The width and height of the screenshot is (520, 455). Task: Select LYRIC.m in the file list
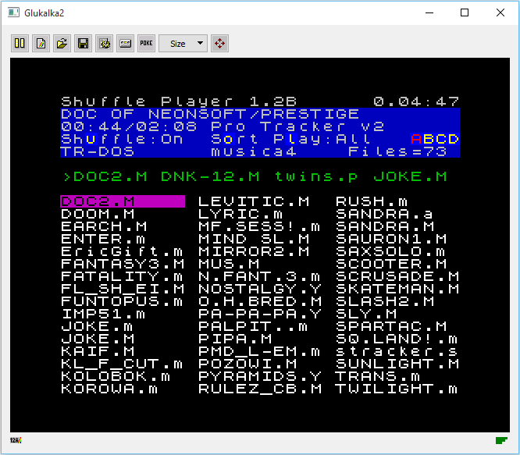240,214
